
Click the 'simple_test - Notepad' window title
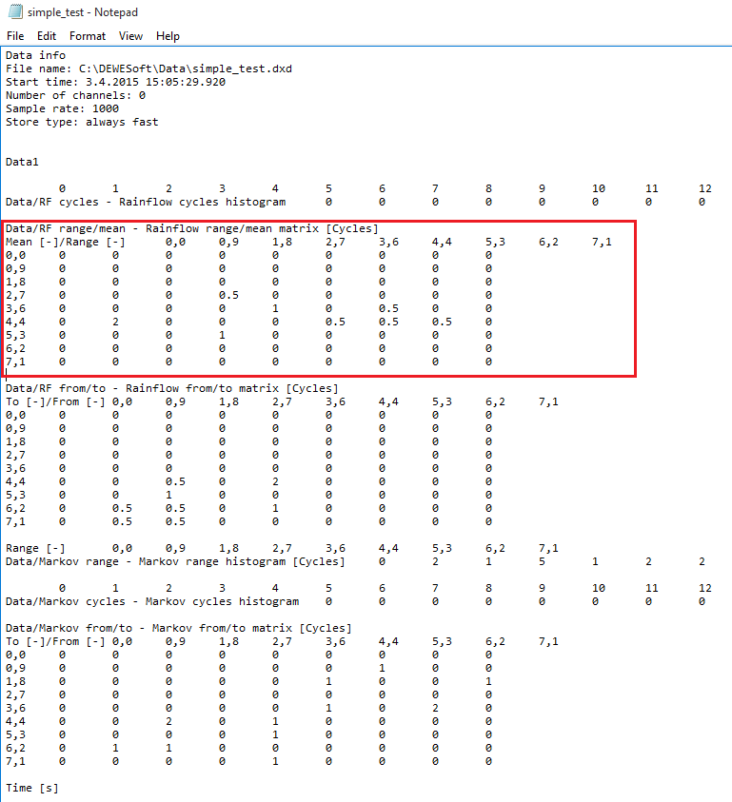(x=83, y=12)
